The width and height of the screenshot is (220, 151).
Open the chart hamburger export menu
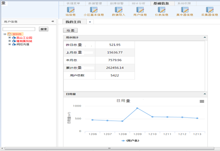coord(202,101)
